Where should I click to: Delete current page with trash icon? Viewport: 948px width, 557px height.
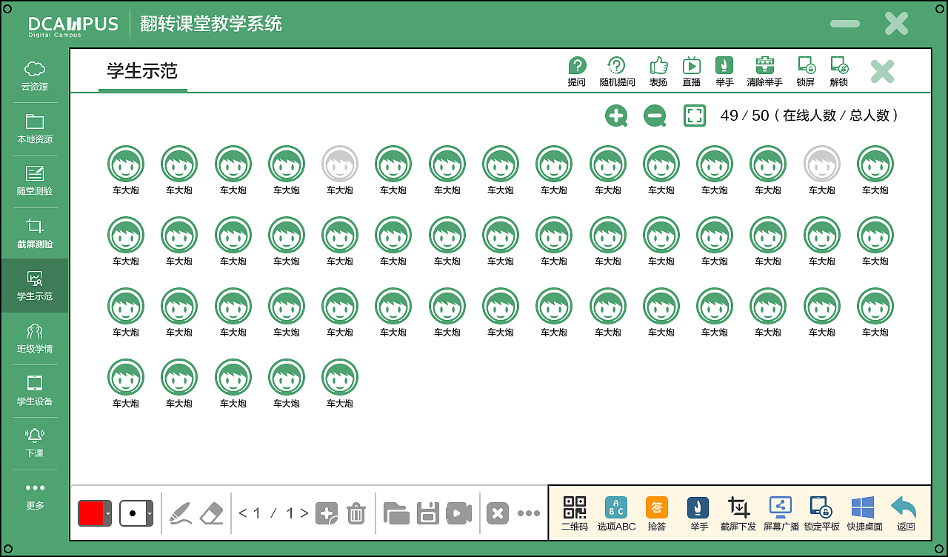356,513
